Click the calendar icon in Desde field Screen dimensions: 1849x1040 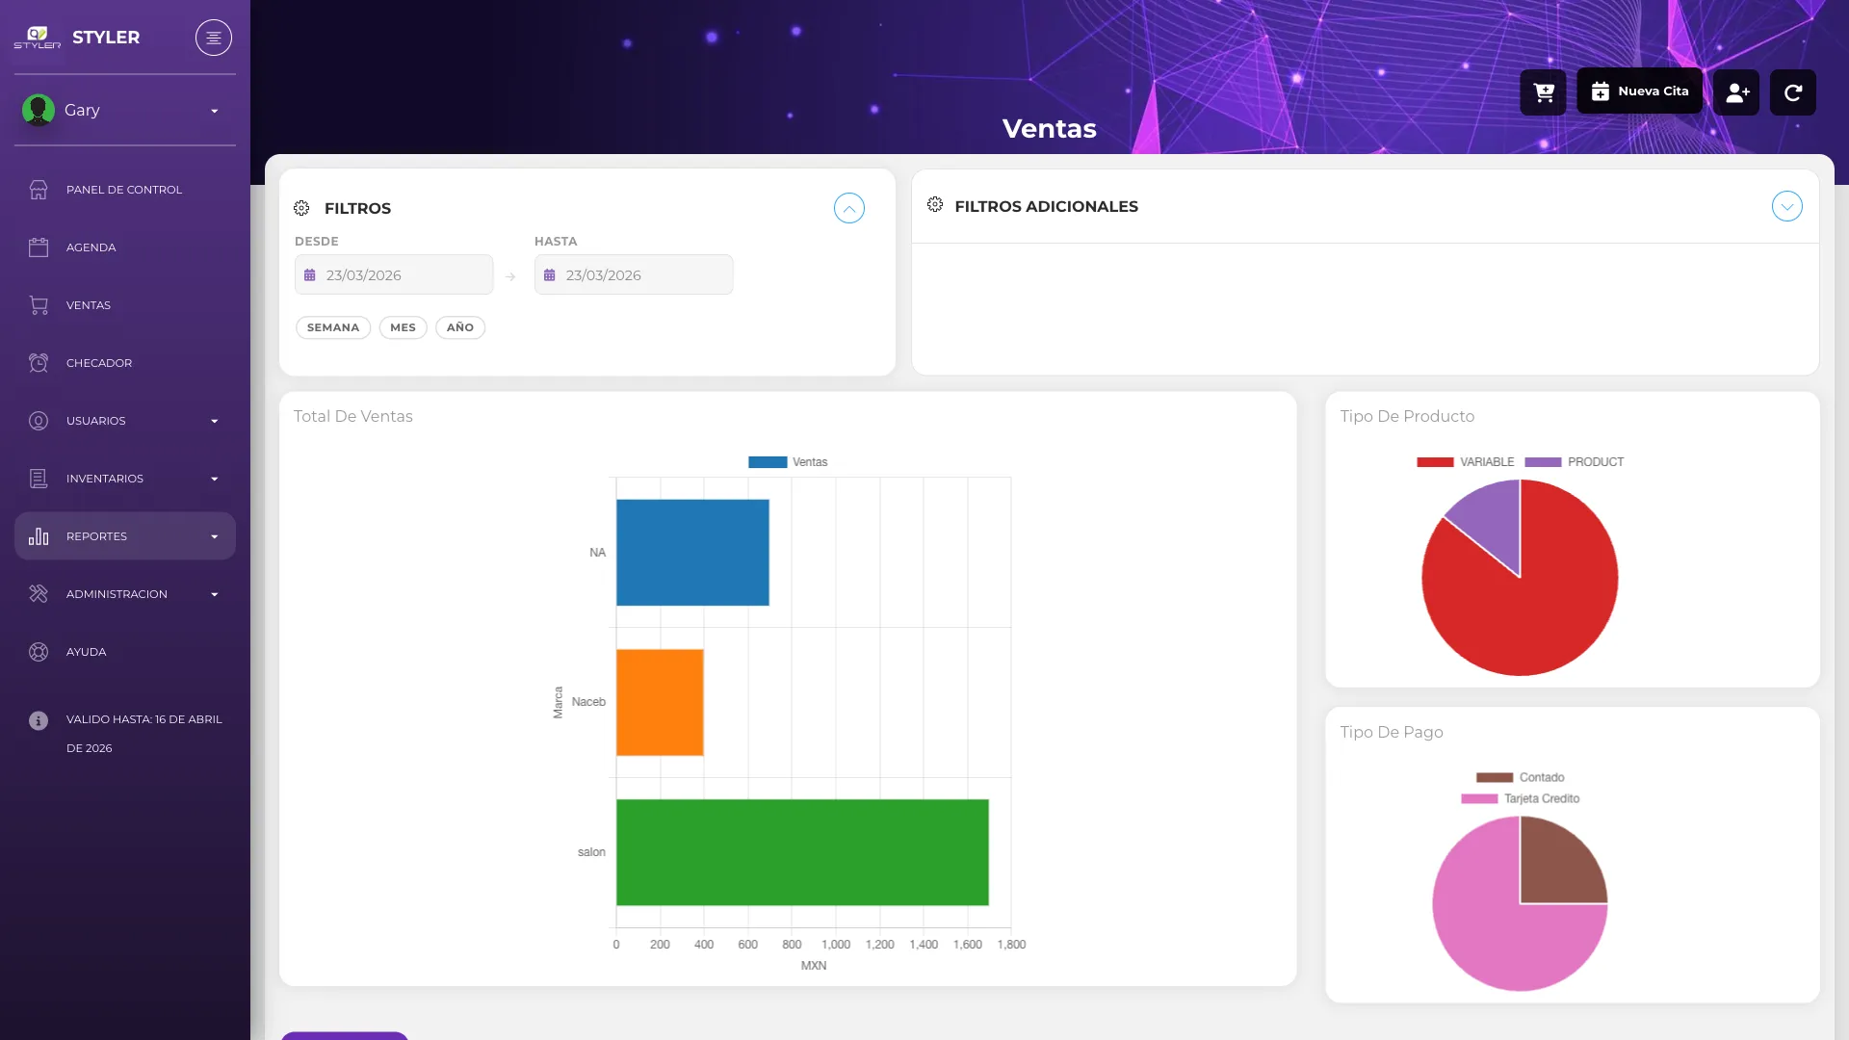[x=310, y=275]
